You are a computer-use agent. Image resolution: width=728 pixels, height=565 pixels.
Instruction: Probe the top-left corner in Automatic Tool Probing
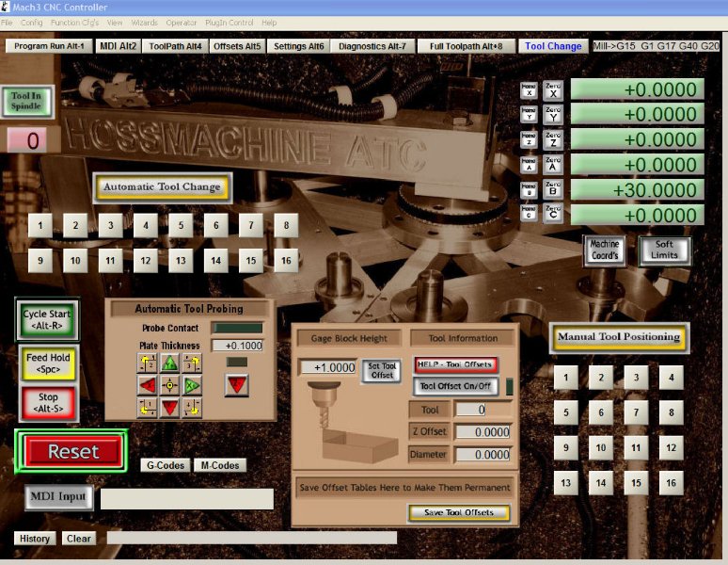tap(147, 363)
